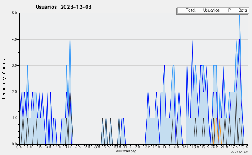The width and height of the screenshot is (252, 155).
Task: Click the 0 h x-axis label
Action: click(19, 147)
